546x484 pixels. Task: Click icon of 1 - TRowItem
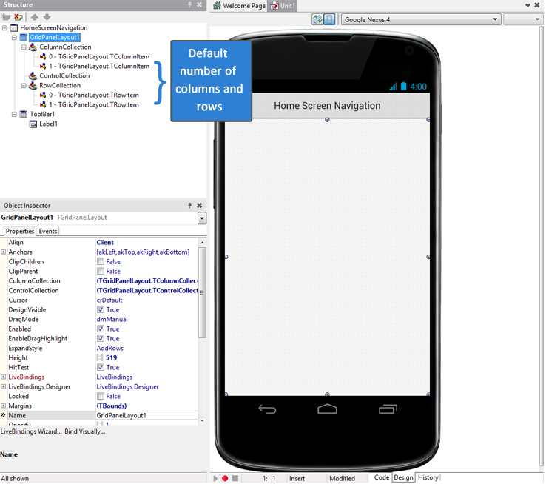43,105
